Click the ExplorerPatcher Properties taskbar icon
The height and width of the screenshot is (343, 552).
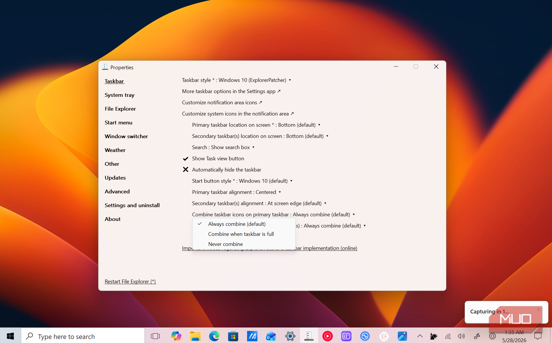(x=309, y=336)
